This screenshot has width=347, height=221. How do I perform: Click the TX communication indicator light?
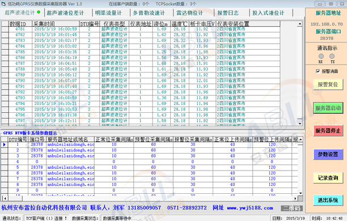332,56
